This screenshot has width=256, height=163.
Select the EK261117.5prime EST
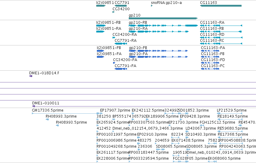point(97,156)
